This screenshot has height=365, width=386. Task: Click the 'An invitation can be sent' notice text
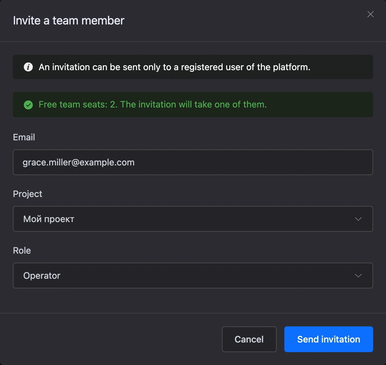coord(175,67)
